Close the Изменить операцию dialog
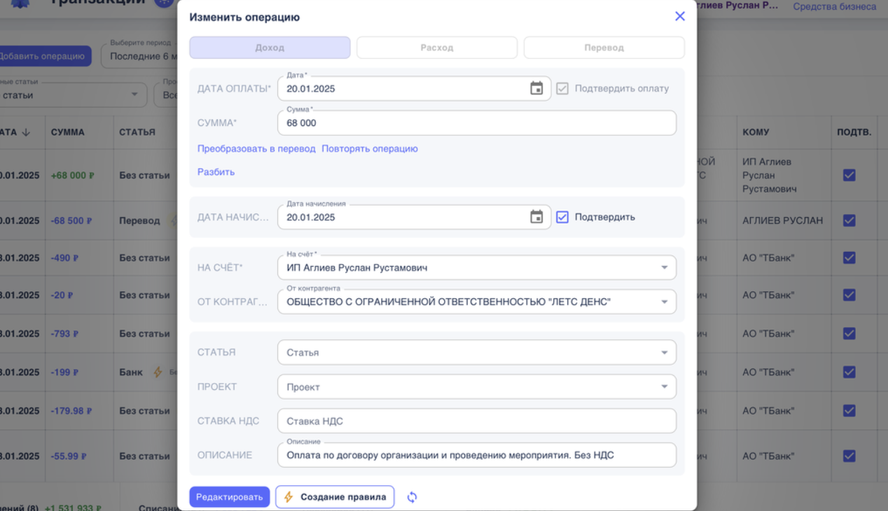The height and width of the screenshot is (511, 888). tap(679, 15)
